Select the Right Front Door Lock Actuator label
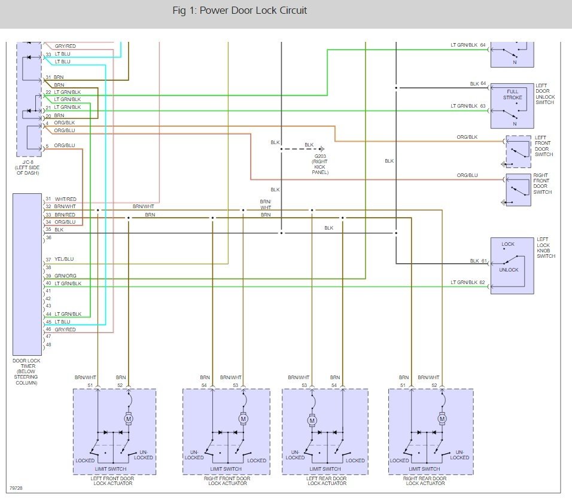This screenshot has width=572, height=500. tap(227, 481)
